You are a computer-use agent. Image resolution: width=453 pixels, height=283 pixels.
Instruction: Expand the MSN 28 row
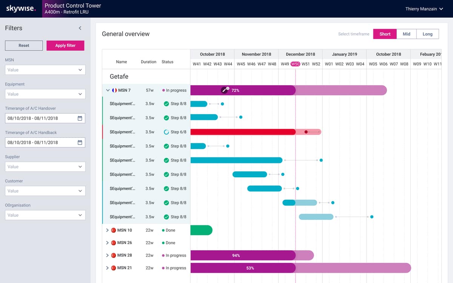pyautogui.click(x=108, y=255)
